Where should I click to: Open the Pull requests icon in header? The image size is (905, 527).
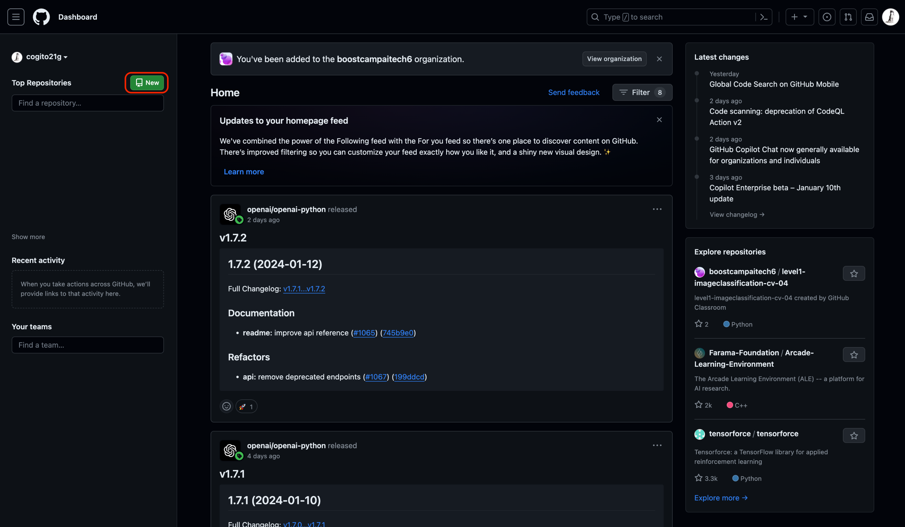pos(848,17)
